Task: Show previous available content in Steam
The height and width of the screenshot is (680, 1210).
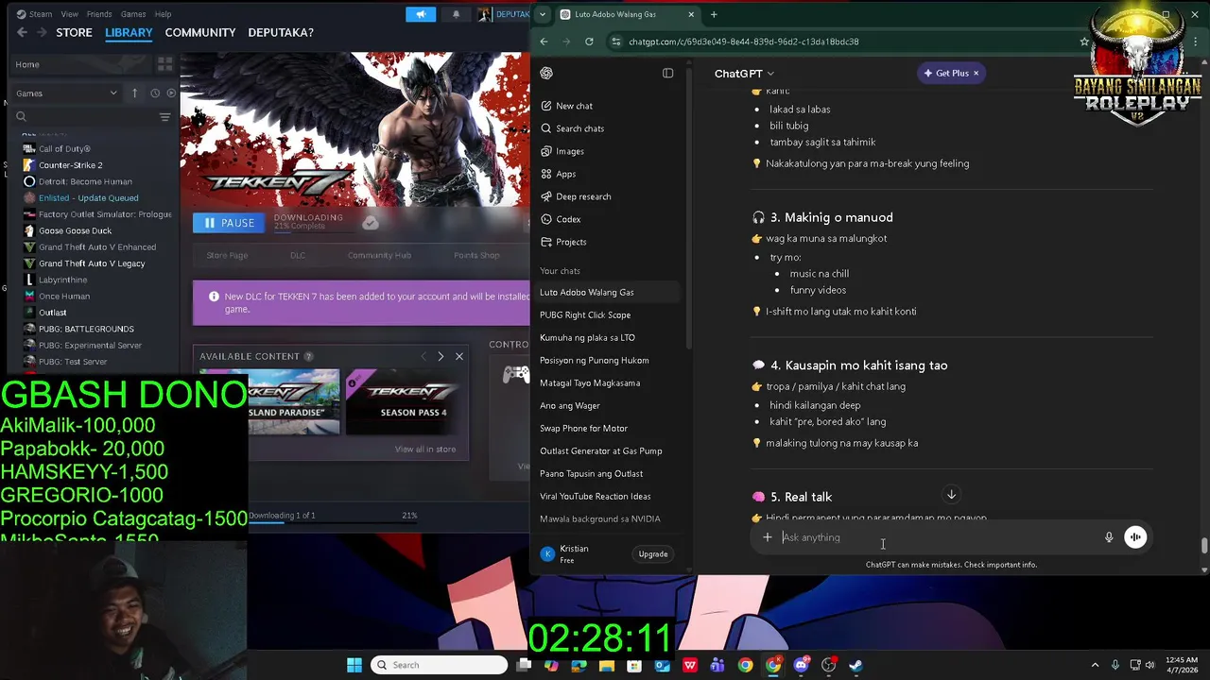Action: point(423,356)
